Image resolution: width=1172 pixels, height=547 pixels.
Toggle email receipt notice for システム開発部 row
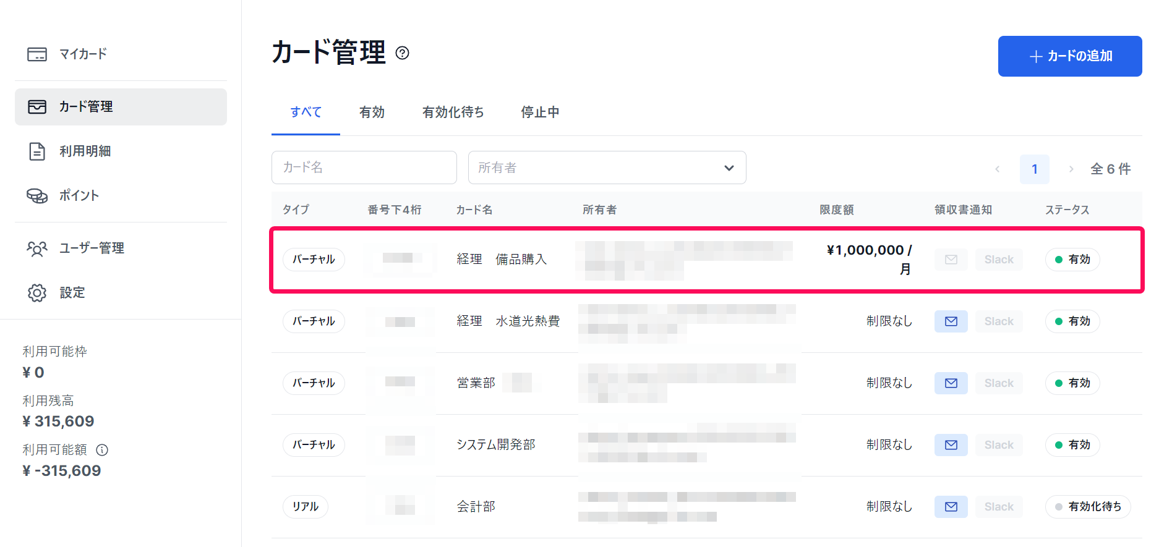point(951,445)
